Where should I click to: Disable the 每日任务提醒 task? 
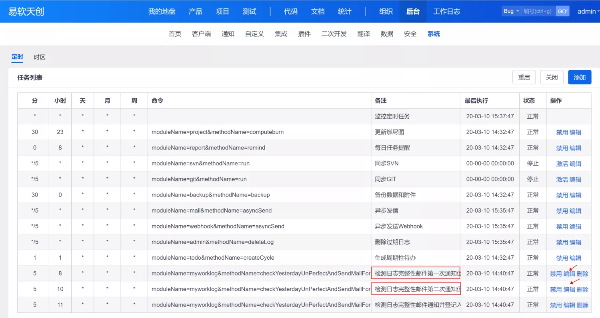[562, 148]
